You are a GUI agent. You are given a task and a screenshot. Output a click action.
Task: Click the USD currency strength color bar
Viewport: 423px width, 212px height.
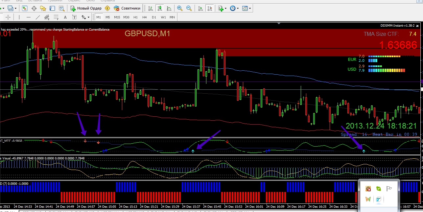pos(387,68)
